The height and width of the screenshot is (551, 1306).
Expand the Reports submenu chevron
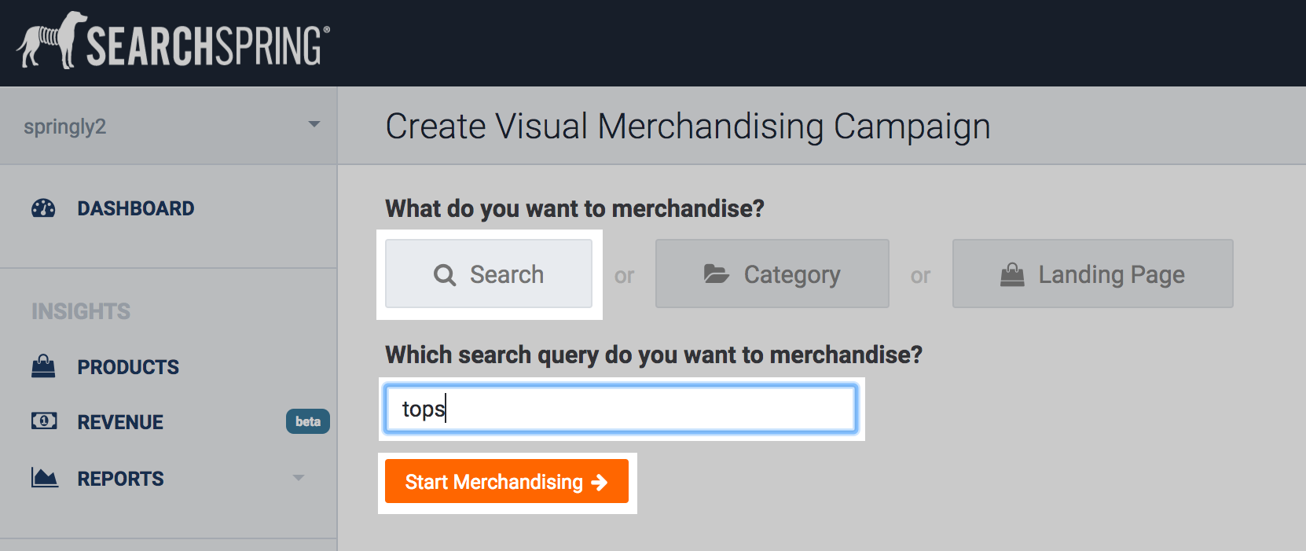point(299,478)
